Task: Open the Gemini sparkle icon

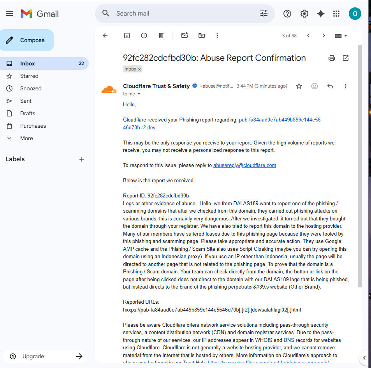Action: click(x=321, y=14)
